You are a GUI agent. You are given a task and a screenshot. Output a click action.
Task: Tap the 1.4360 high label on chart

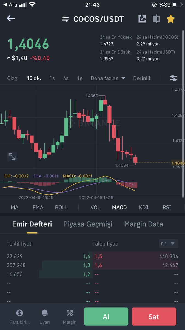coord(91,96)
